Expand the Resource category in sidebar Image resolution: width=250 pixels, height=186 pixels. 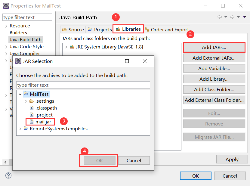[6, 26]
